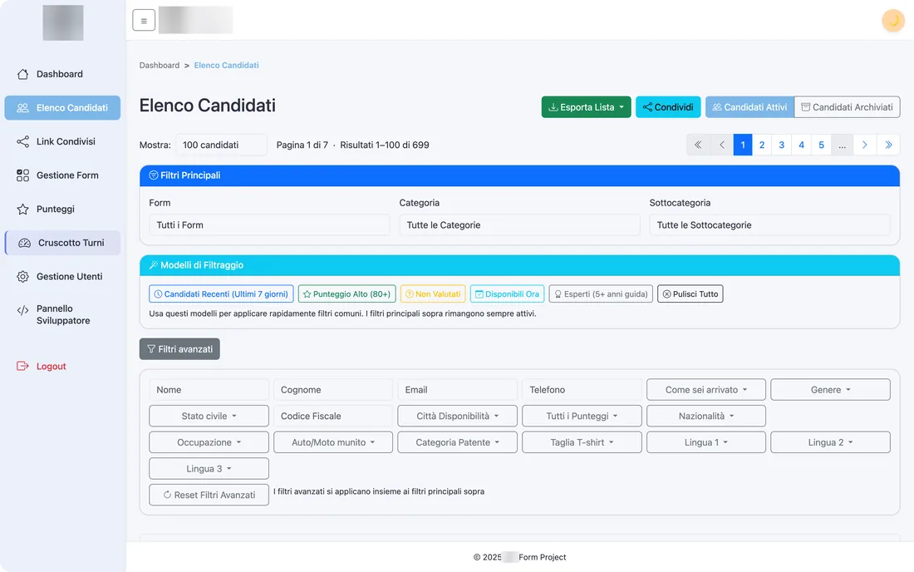Open Gestione Form in the sidebar
Image resolution: width=914 pixels, height=572 pixels.
(x=62, y=175)
